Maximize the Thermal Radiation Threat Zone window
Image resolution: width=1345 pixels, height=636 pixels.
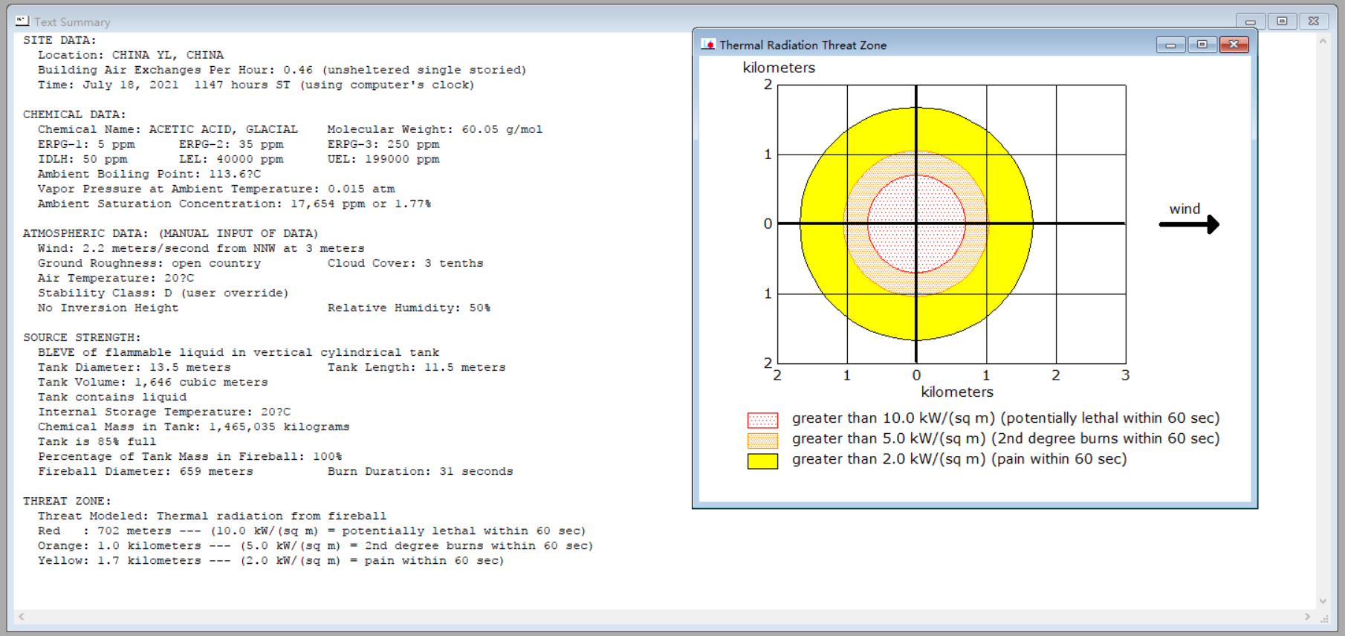click(1202, 45)
